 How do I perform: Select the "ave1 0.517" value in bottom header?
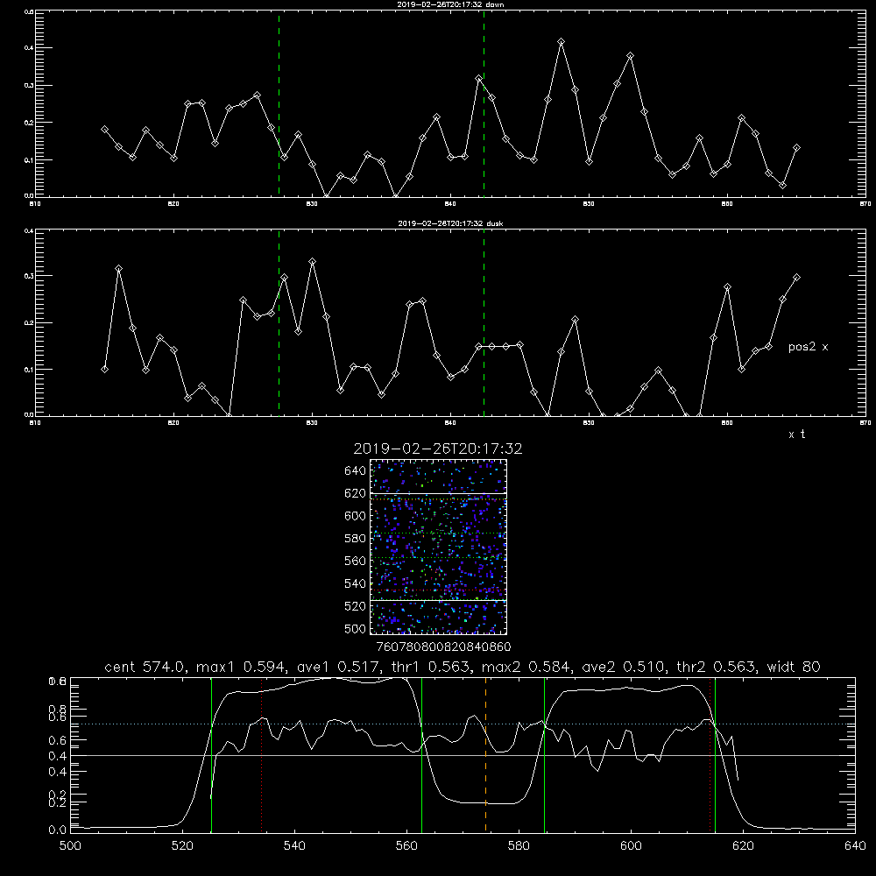coord(337,667)
